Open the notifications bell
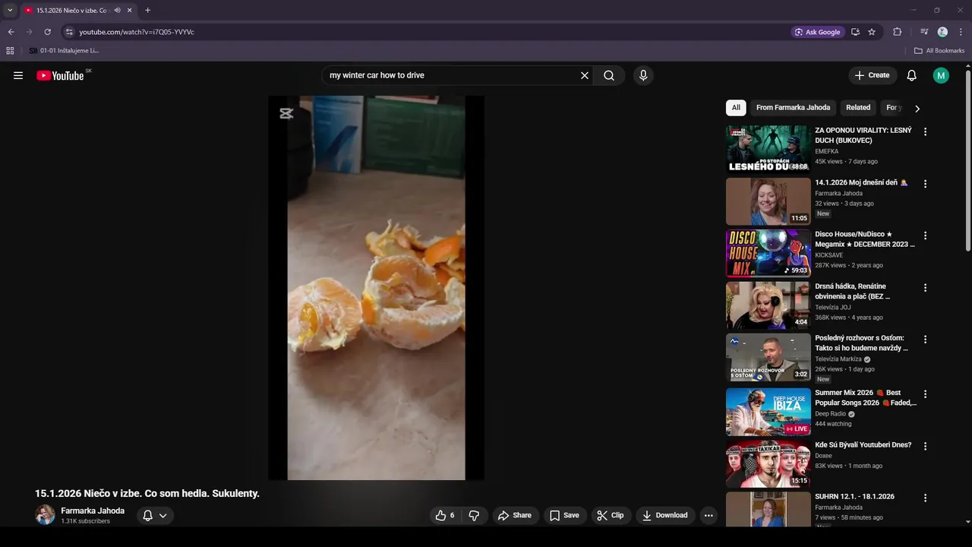The height and width of the screenshot is (547, 972). [x=912, y=75]
